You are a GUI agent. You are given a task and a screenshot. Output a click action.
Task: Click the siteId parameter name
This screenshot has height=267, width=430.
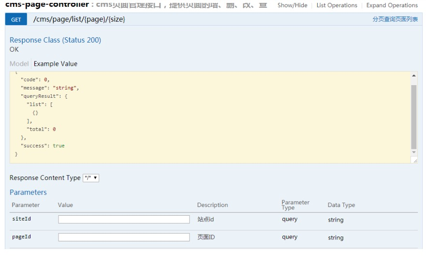tap(21, 219)
